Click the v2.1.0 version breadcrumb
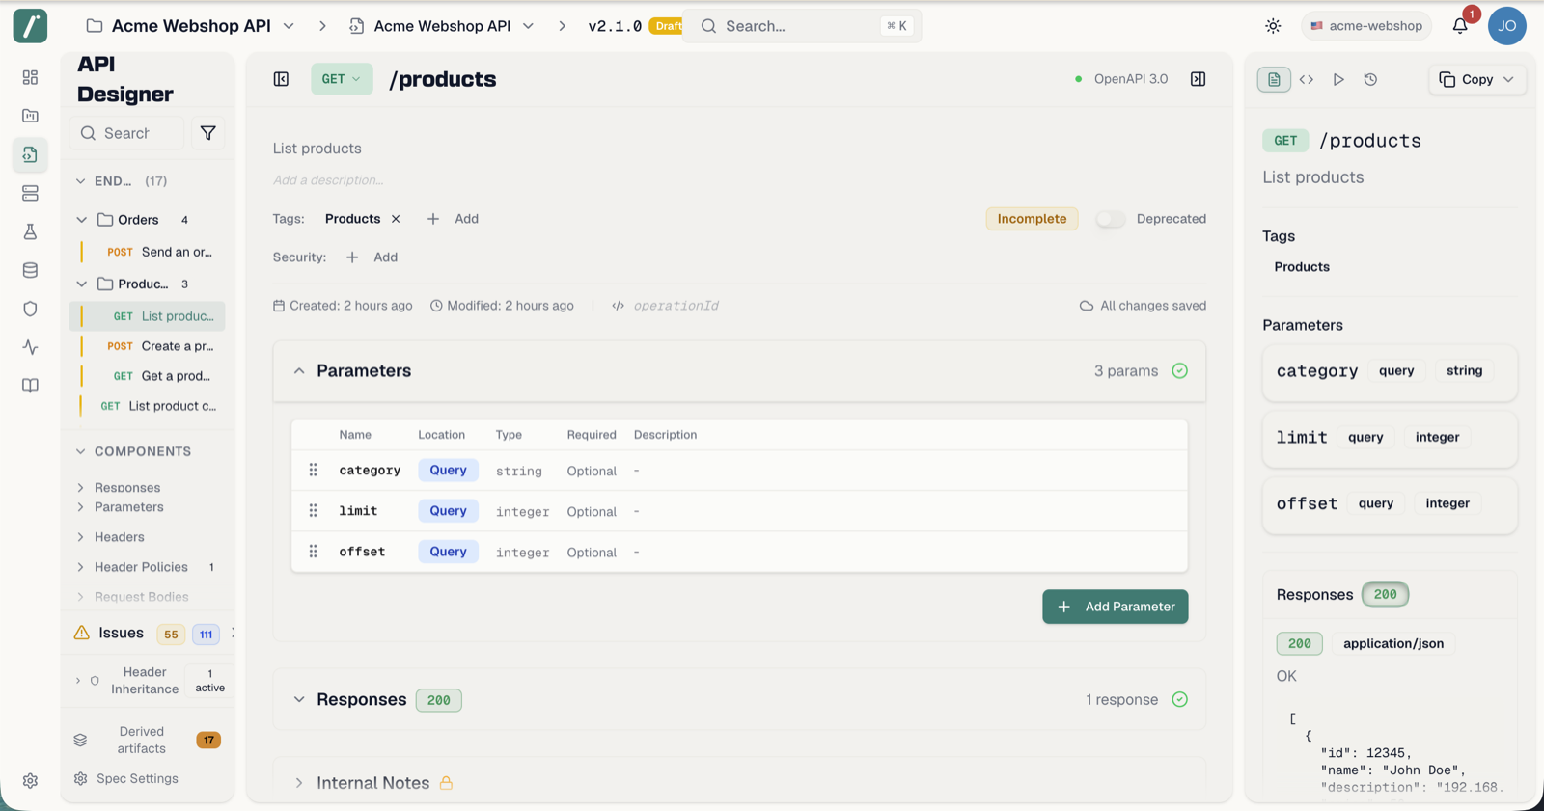Viewport: 1544px width, 811px height. [x=615, y=26]
